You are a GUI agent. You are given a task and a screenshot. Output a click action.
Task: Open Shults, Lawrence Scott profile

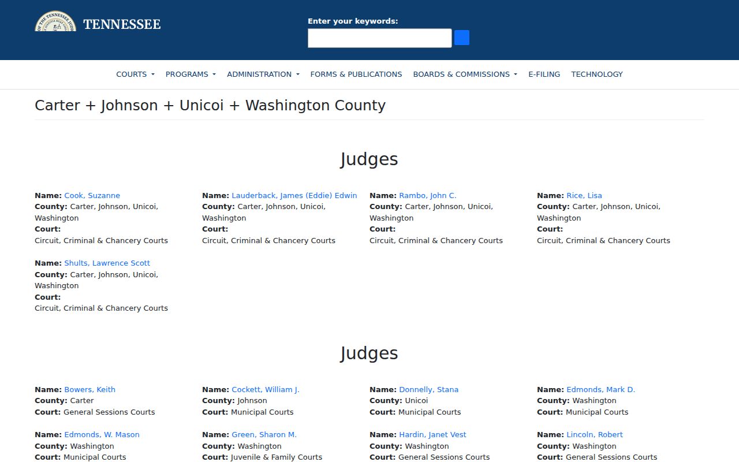(x=107, y=263)
